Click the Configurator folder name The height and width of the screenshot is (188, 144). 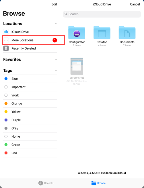coord(77,42)
